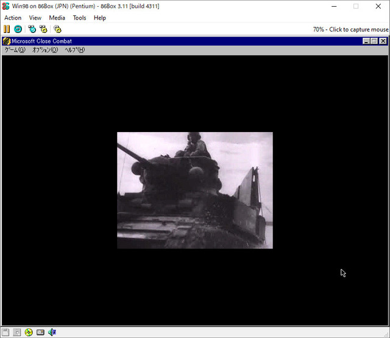Close the 86Box emulator window

[378, 6]
